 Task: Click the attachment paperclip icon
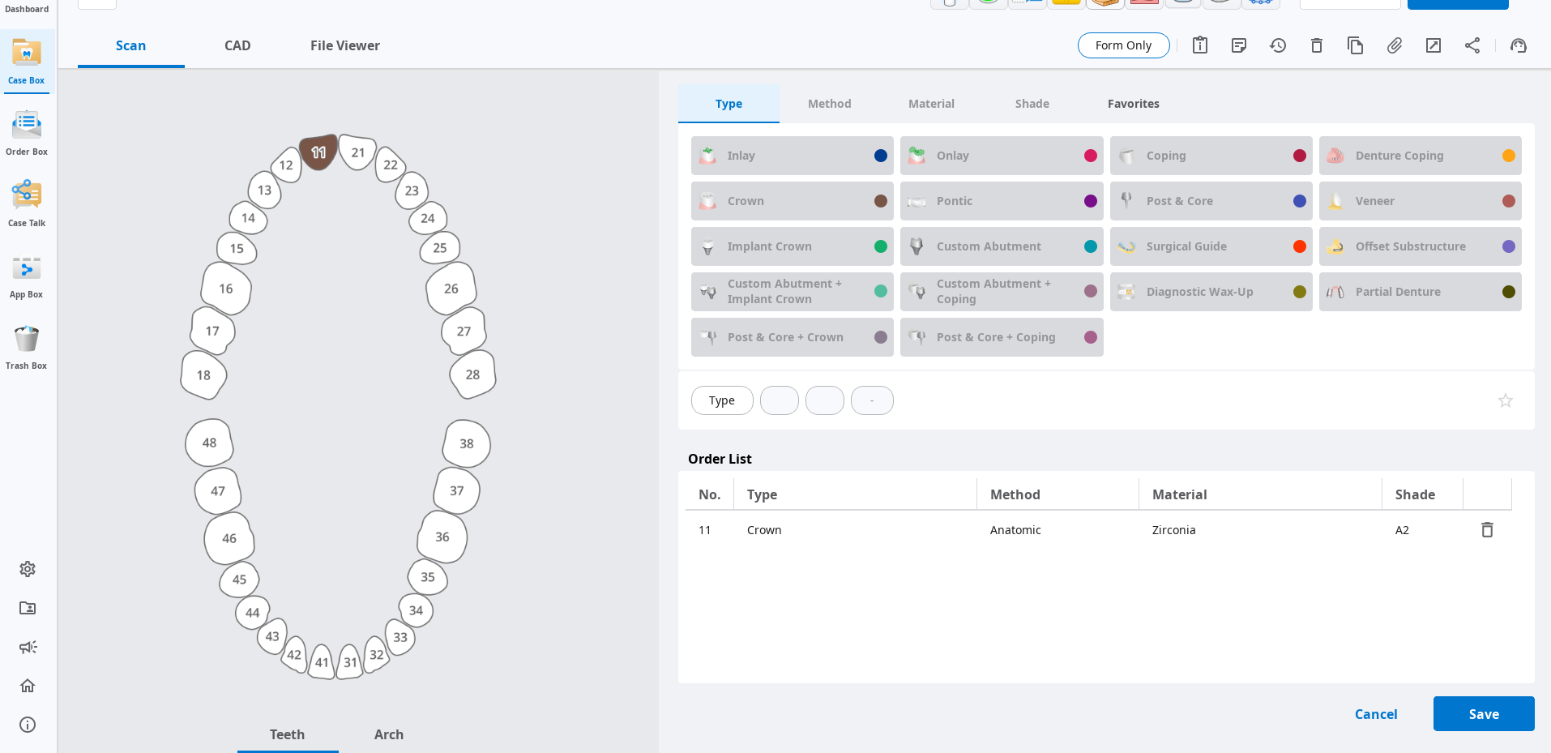click(1395, 45)
